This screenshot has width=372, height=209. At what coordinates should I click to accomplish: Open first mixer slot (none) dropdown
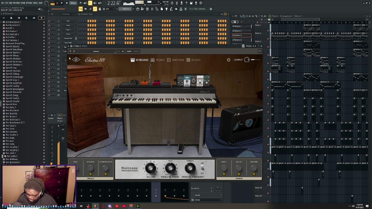pos(206,195)
